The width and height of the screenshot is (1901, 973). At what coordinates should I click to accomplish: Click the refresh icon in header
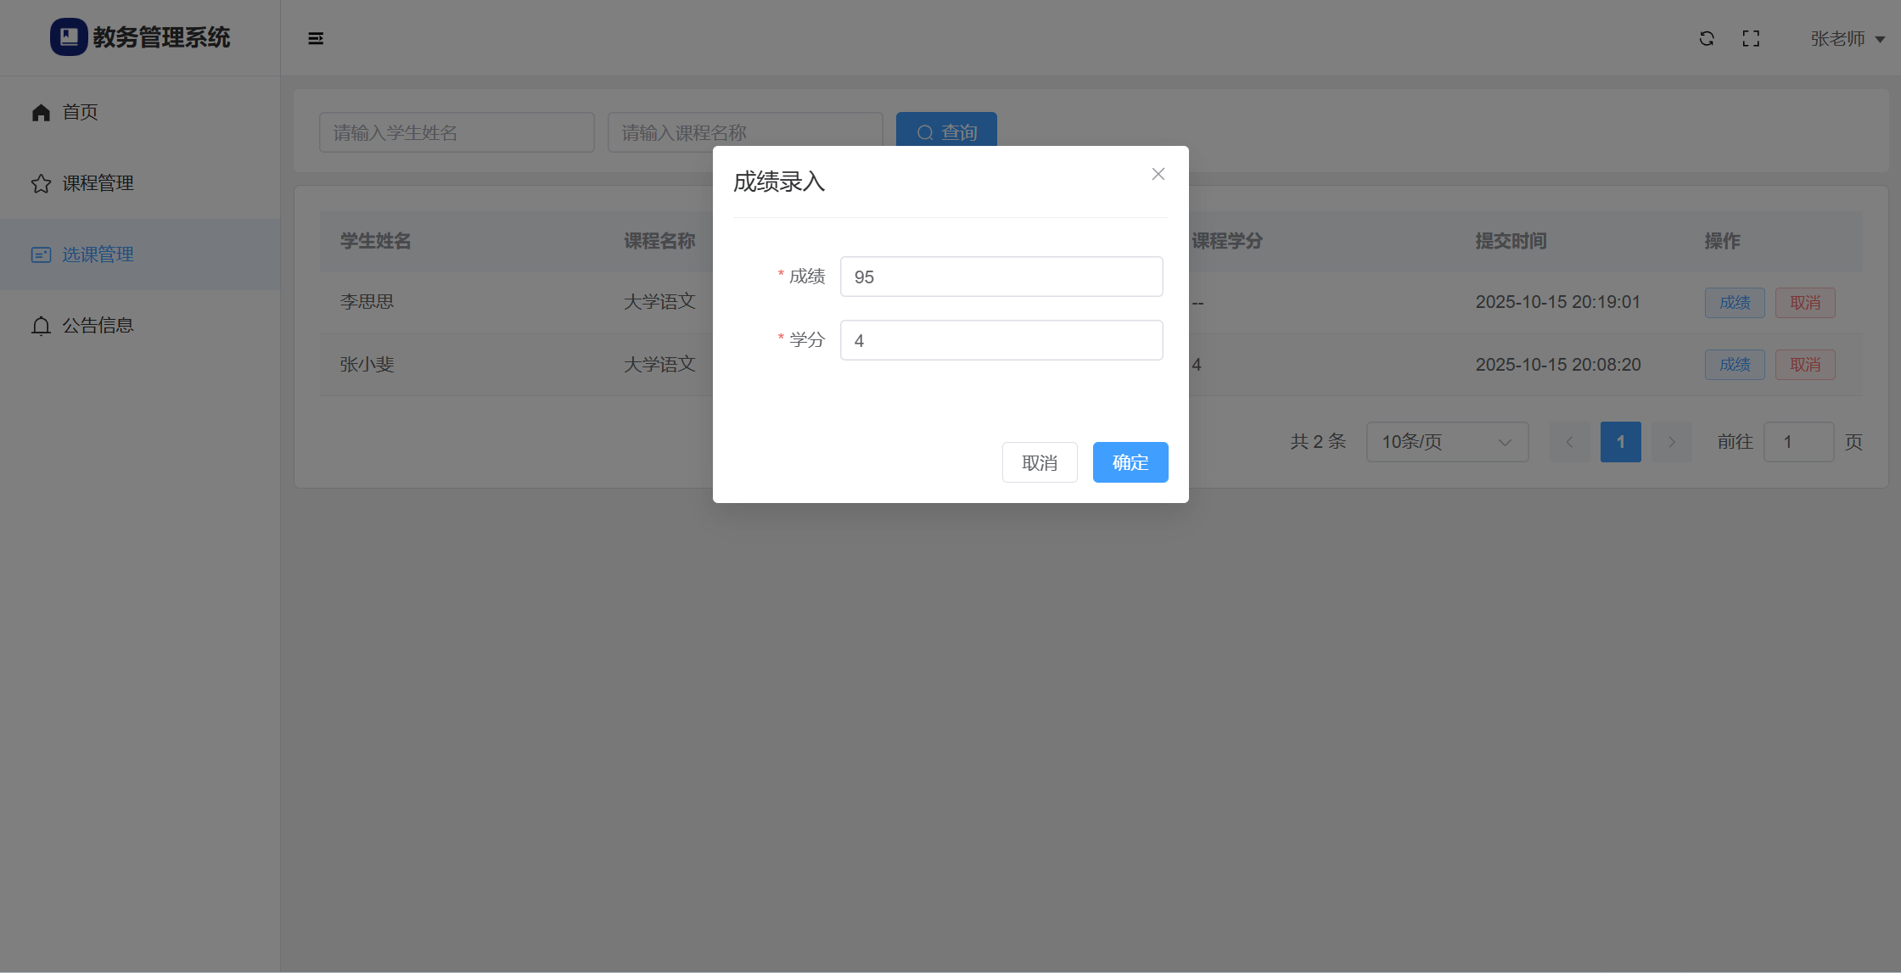(1707, 38)
